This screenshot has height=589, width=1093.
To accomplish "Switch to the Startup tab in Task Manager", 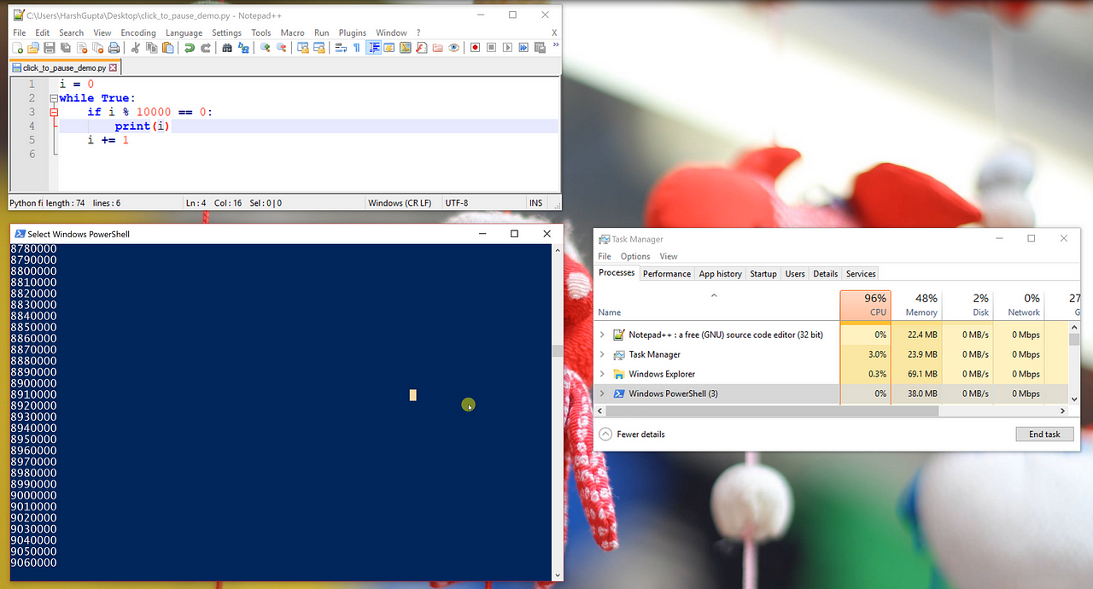I will point(763,274).
